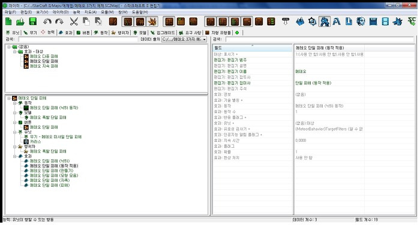Collapse the 버튼 node in lower tree

point(15,123)
